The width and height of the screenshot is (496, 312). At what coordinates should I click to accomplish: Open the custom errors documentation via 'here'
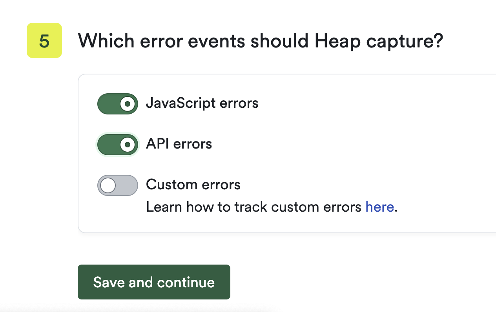point(379,207)
